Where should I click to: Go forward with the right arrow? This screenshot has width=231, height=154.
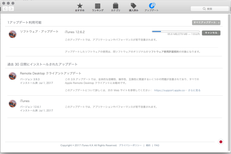coord(11,9)
